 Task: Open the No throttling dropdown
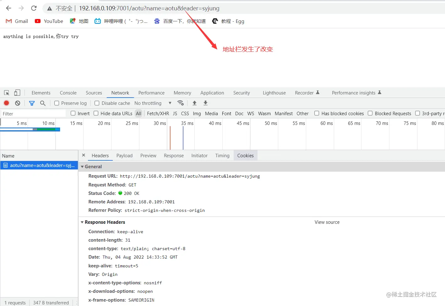point(153,103)
